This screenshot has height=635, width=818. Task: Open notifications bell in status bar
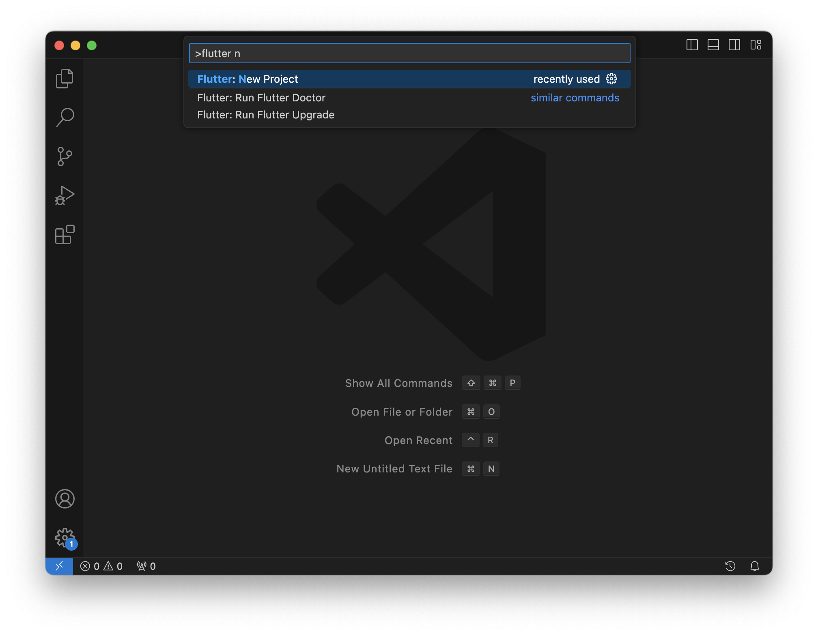coord(756,566)
